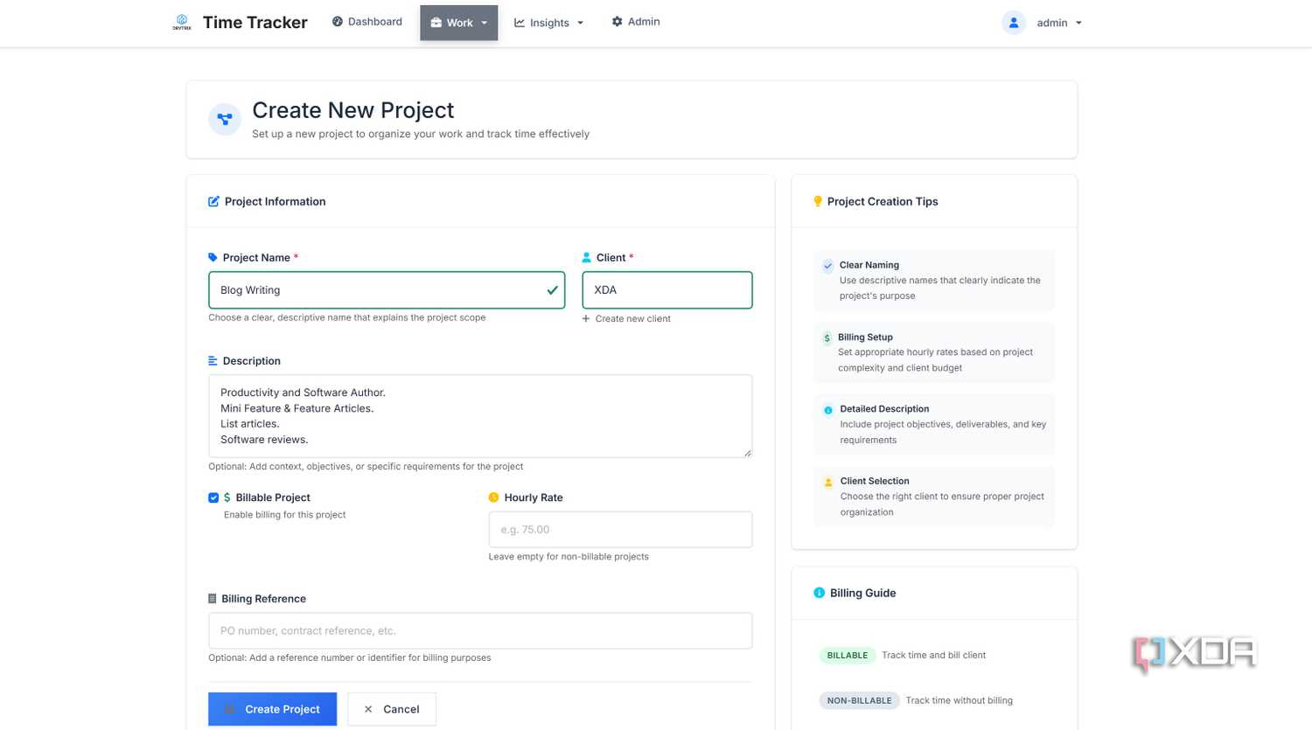Viewport: 1312px width, 730px height.
Task: Click 'Track time and bill client' text
Action: pyautogui.click(x=933, y=655)
